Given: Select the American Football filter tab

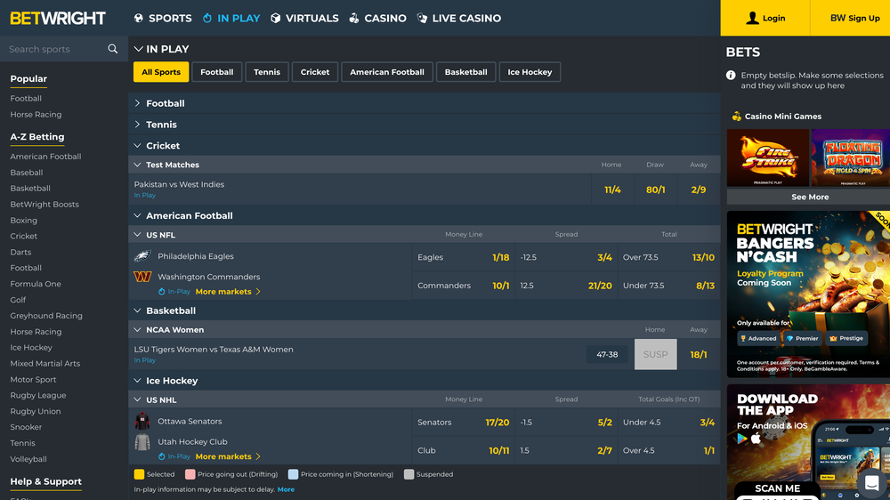Looking at the screenshot, I should (x=387, y=72).
